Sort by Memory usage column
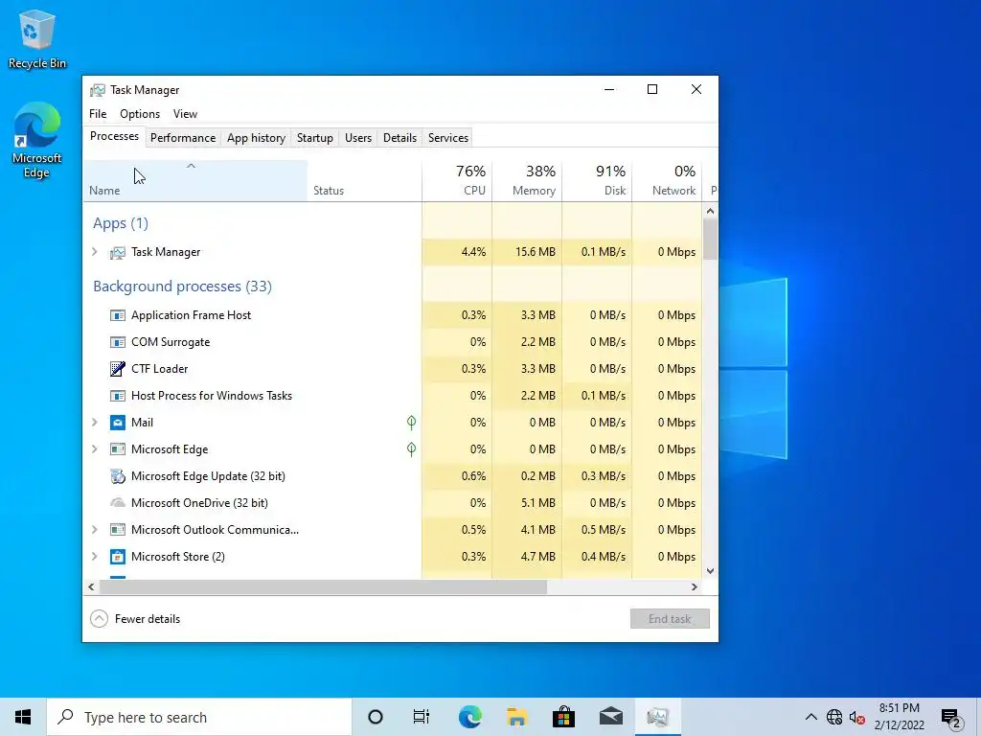The image size is (981, 736). point(527,181)
